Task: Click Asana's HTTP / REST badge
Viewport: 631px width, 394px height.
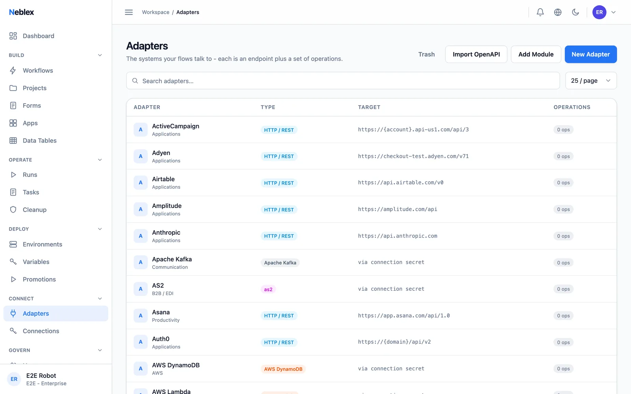Action: 279,316
